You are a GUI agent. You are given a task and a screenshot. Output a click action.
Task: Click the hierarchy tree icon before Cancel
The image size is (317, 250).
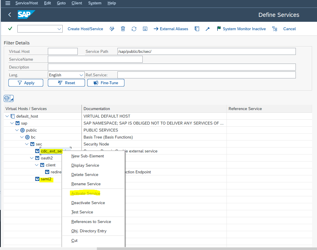[x=275, y=29]
